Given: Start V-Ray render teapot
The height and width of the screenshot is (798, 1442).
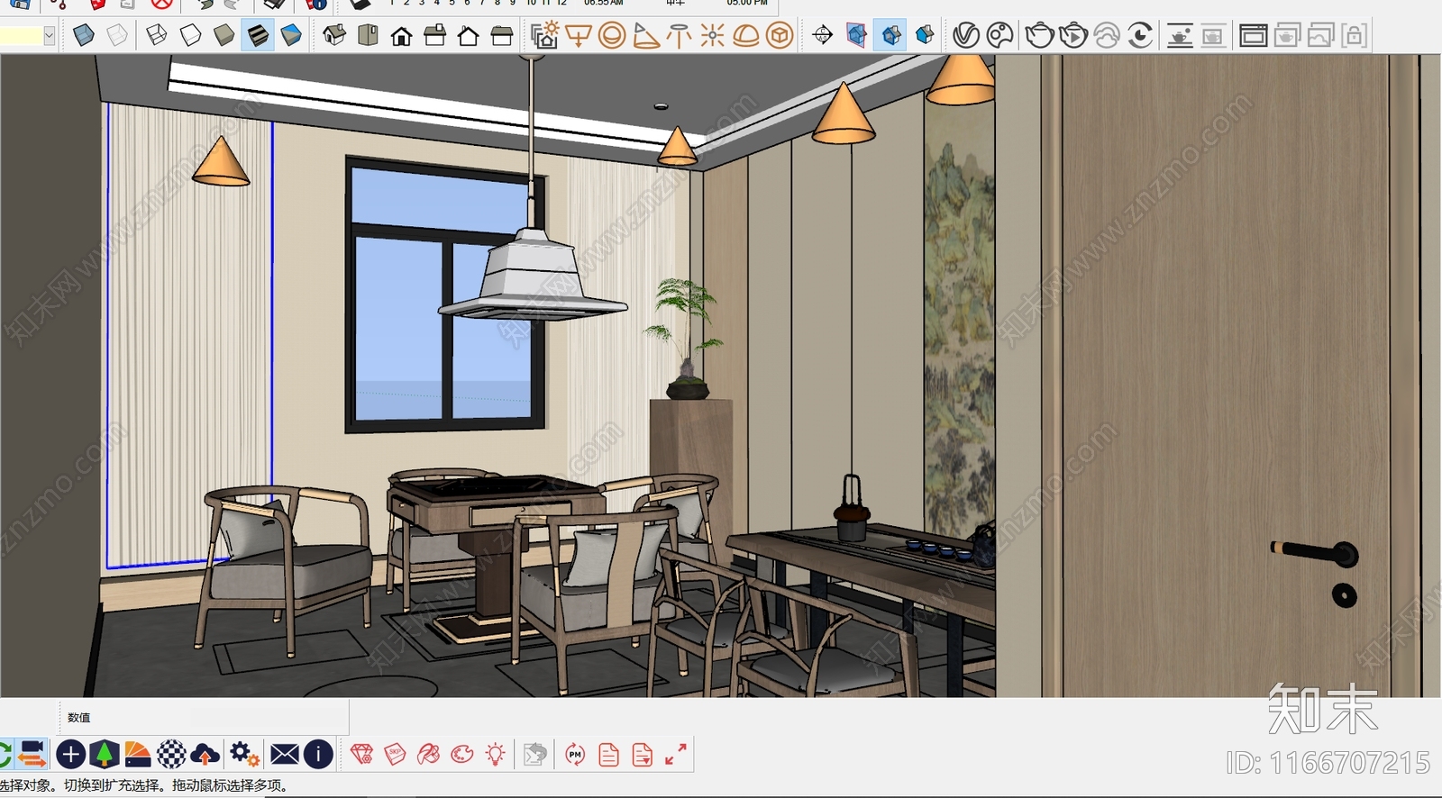Looking at the screenshot, I should tap(1040, 35).
